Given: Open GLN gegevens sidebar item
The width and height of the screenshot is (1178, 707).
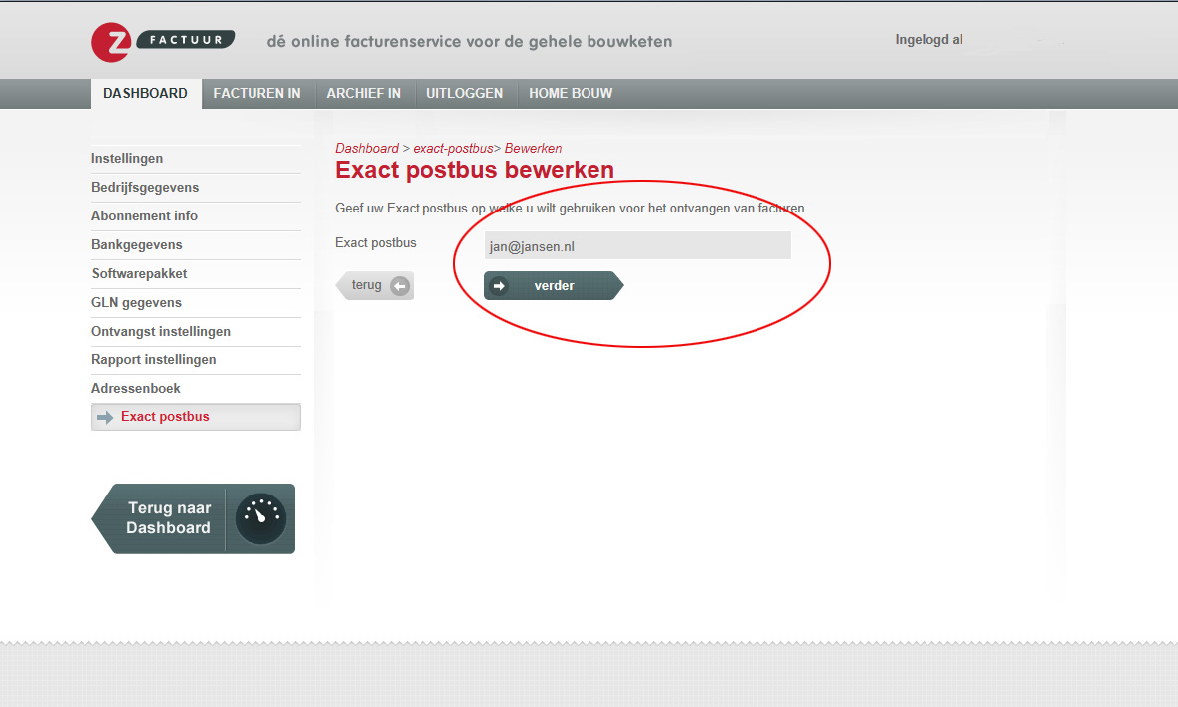Looking at the screenshot, I should pyautogui.click(x=196, y=303).
